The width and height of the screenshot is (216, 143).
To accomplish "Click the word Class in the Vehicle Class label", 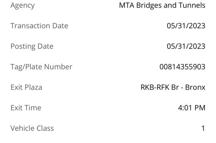I will coord(43,128).
